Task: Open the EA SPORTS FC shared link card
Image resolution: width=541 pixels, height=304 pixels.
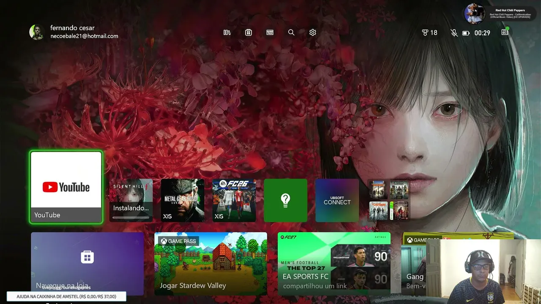Action: 334,264
